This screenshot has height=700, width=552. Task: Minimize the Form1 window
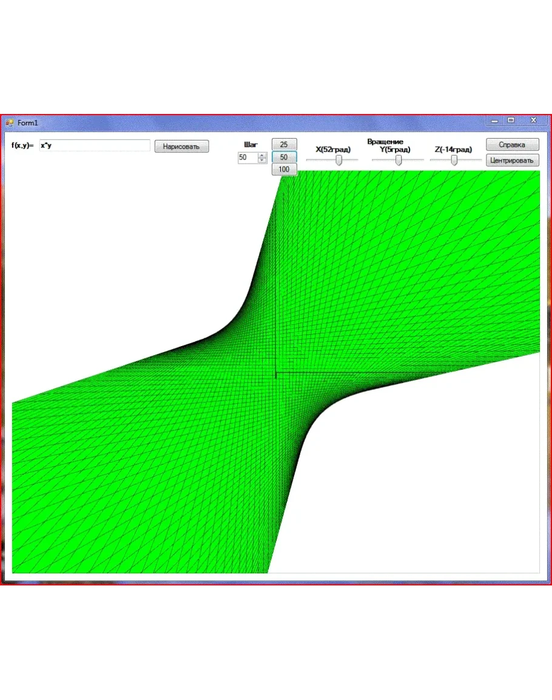(495, 121)
